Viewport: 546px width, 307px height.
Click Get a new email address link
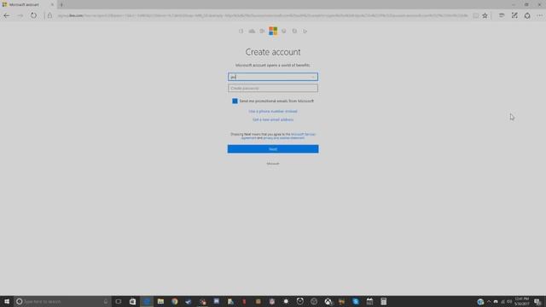tap(273, 119)
